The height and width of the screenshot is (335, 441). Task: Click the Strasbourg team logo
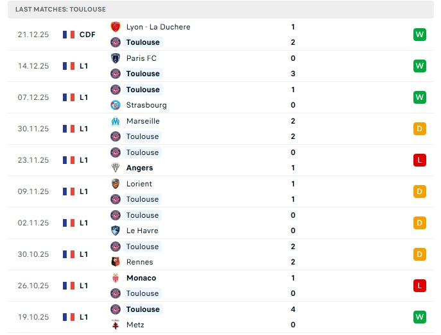pyautogui.click(x=116, y=105)
